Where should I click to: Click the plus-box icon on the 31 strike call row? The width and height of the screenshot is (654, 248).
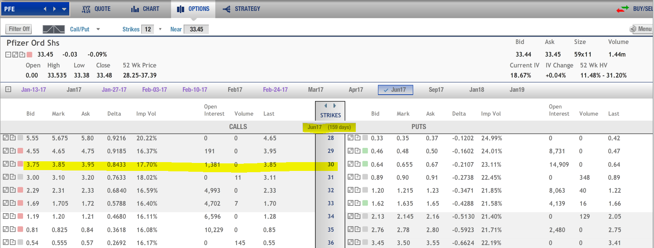12,177
